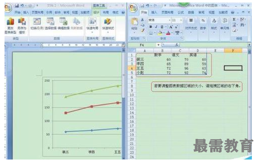Open the font size 11 dropdown

[x=181, y=20]
